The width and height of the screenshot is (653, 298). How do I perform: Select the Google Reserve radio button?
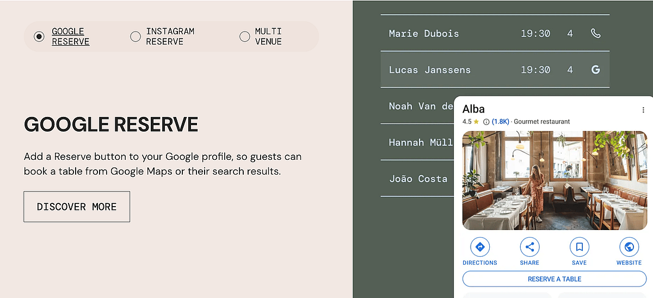click(39, 36)
